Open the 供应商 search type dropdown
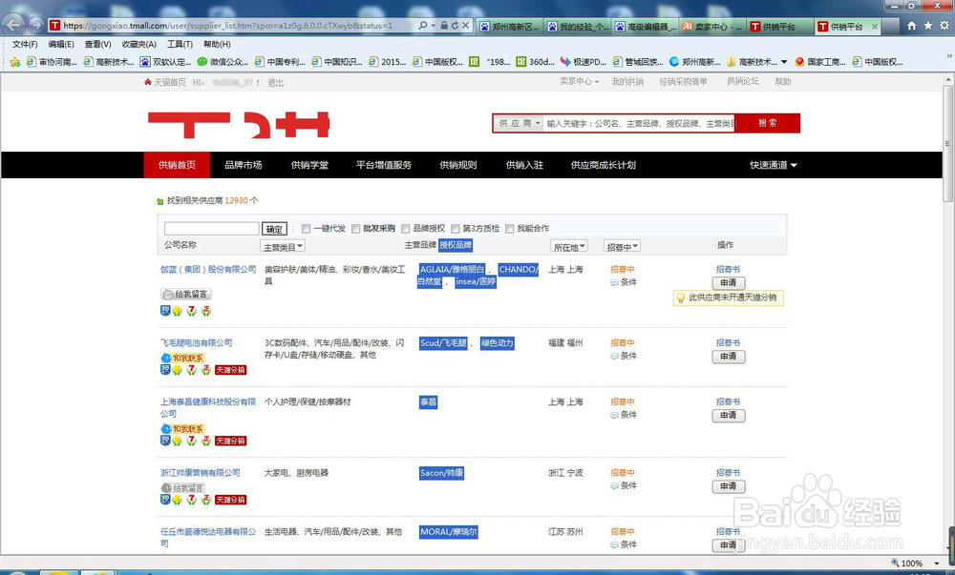Viewport: 955px width, 575px height. click(x=519, y=123)
